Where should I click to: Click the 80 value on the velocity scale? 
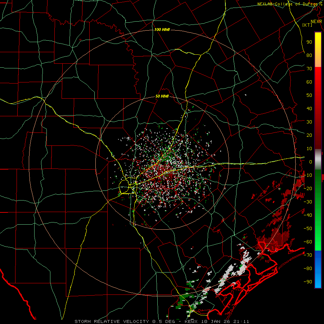(x=309, y=55)
